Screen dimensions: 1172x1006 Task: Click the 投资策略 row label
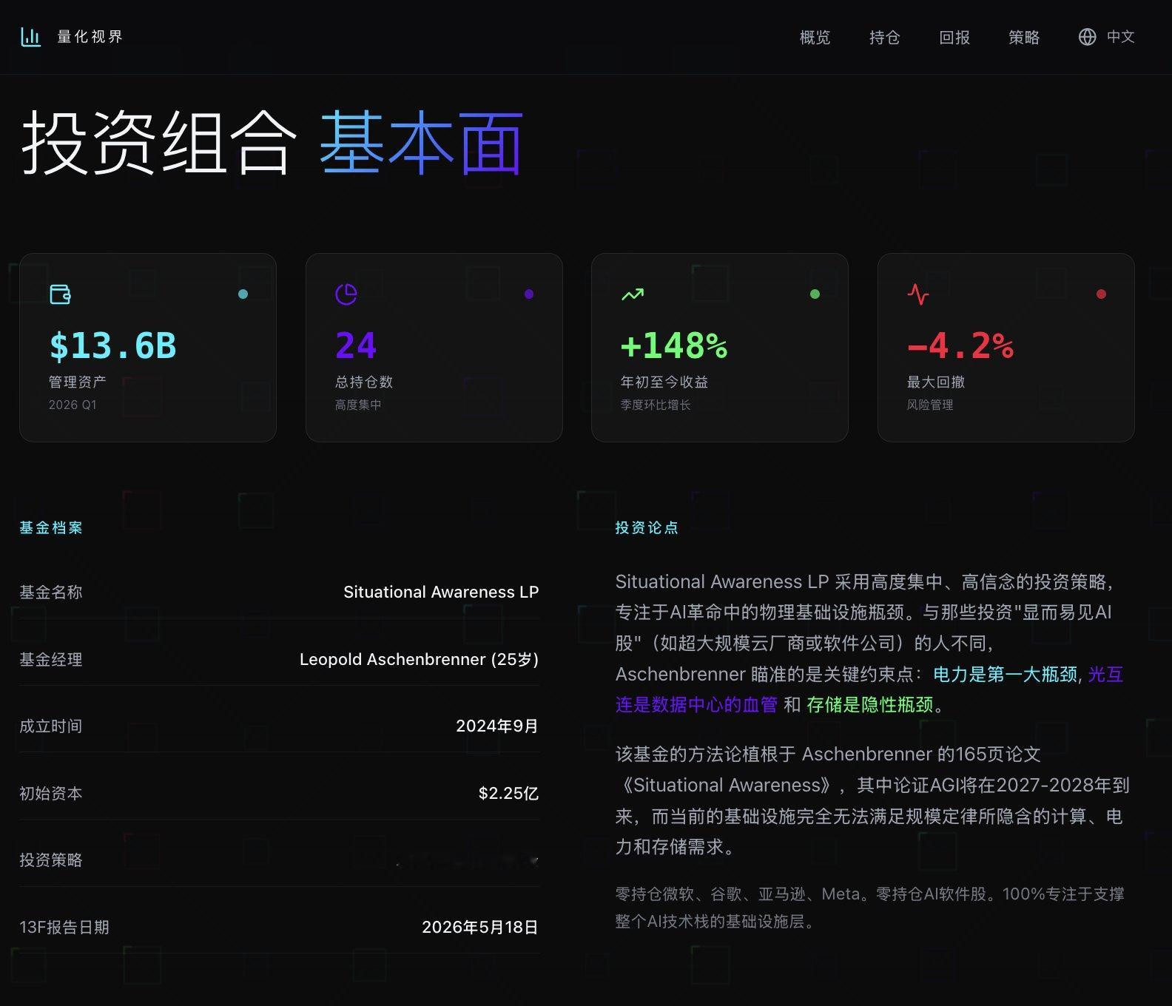point(51,860)
